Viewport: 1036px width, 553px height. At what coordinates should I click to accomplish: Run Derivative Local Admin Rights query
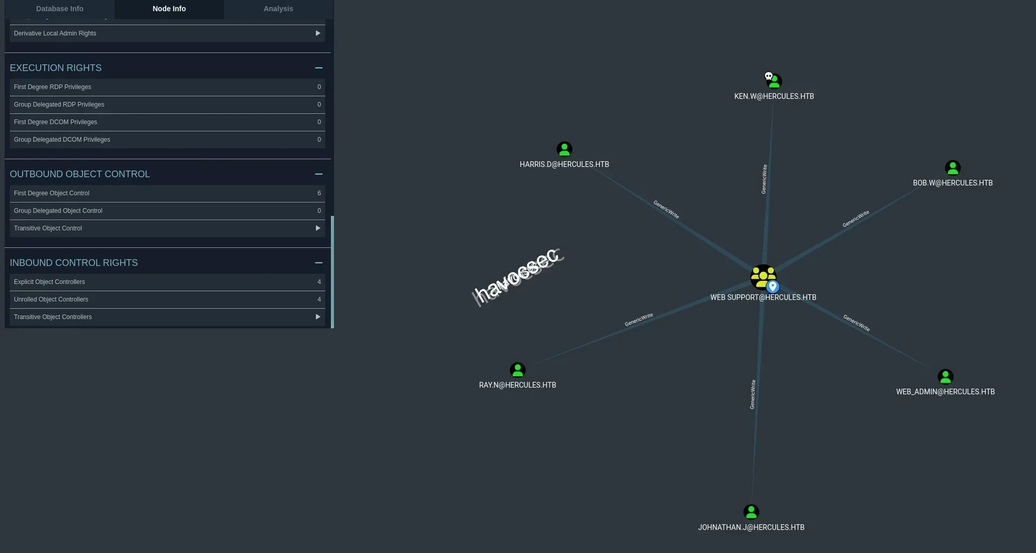point(167,33)
